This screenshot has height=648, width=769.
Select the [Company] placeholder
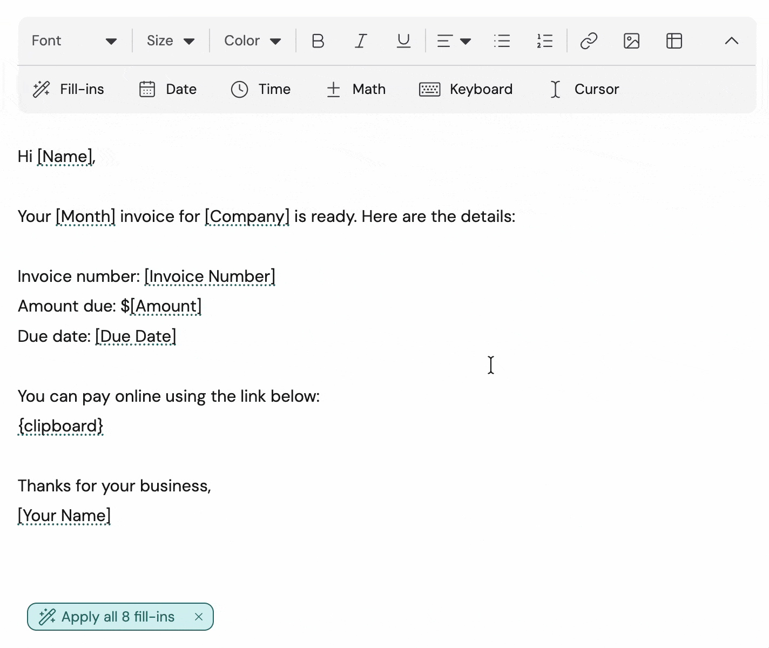(x=247, y=217)
